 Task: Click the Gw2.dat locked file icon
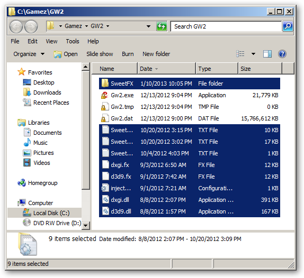(x=105, y=118)
